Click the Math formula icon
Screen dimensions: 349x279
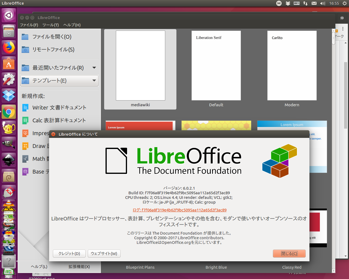tap(25, 159)
